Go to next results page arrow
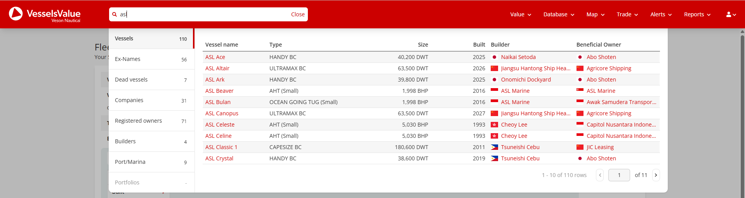The image size is (745, 198). click(x=656, y=175)
